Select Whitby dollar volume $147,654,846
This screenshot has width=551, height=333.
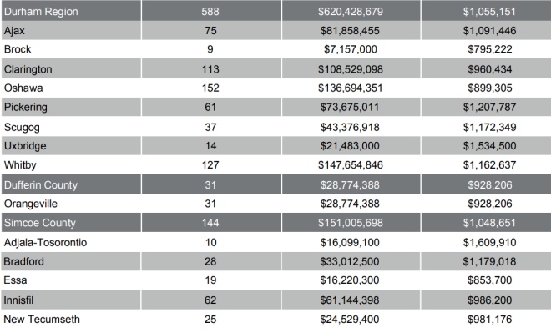tap(351, 164)
